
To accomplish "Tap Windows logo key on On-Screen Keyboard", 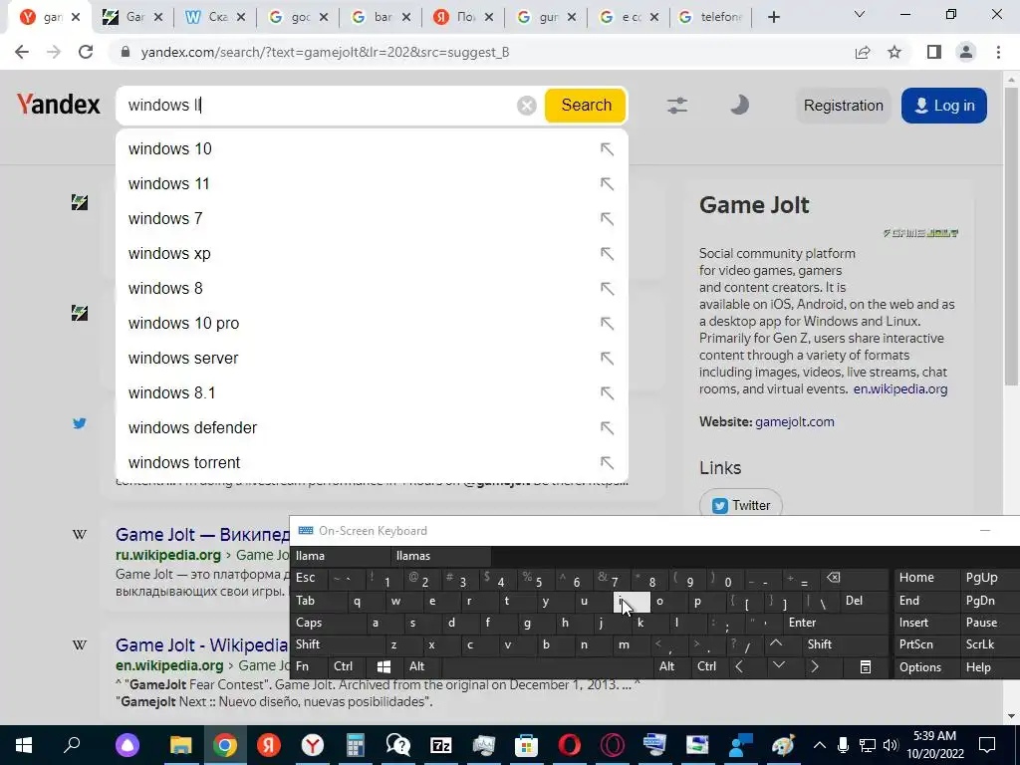I will (383, 666).
